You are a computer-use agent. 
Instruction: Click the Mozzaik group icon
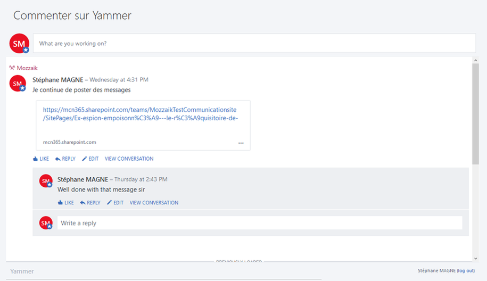[x=12, y=68]
